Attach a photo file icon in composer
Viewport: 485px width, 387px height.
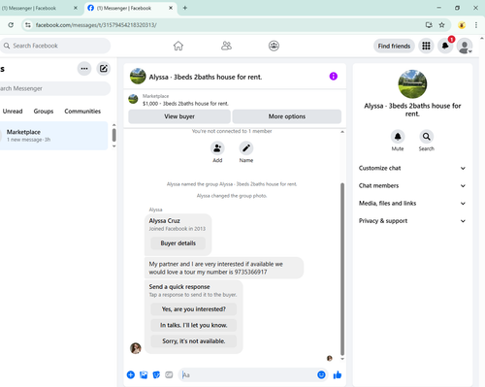144,374
